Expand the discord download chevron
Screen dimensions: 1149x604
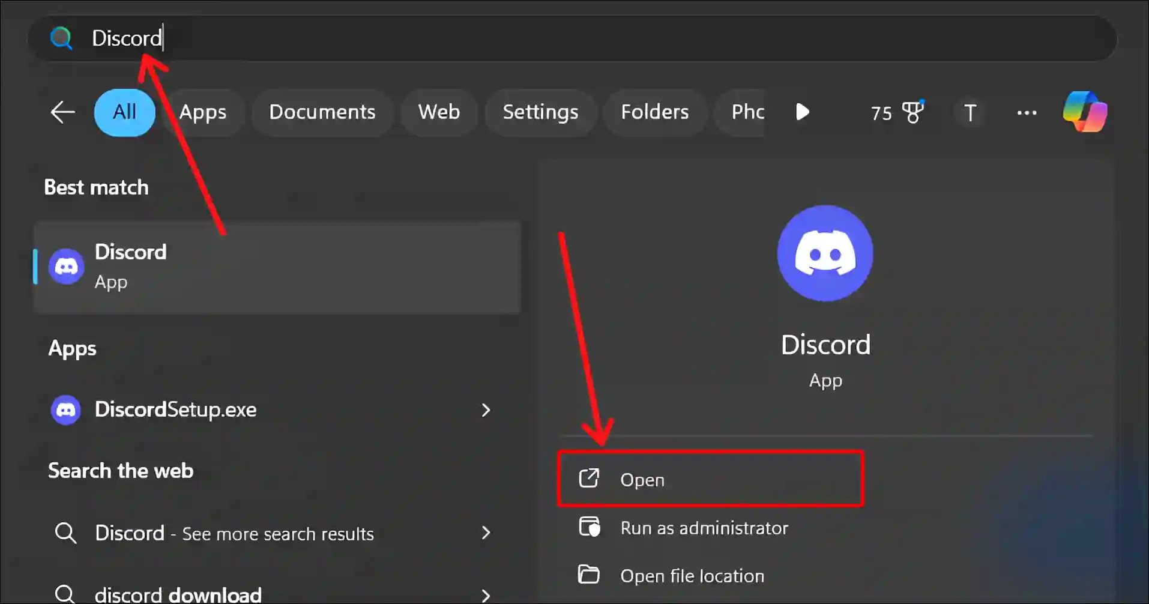(486, 595)
